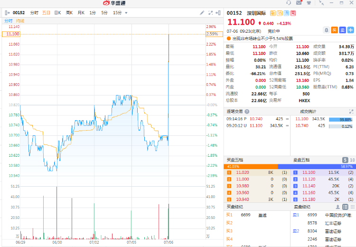This screenshot has width=356, height=247.
Task: Select the 五日 chart tab
Action: [x=46, y=13]
